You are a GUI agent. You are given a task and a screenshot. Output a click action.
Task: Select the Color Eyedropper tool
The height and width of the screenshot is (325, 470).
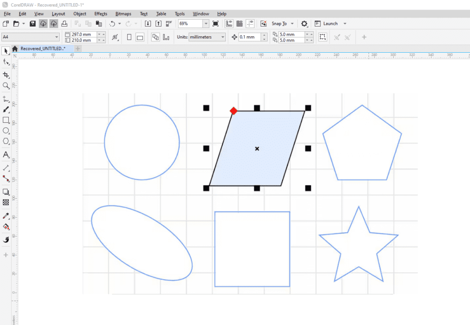(x=6, y=215)
